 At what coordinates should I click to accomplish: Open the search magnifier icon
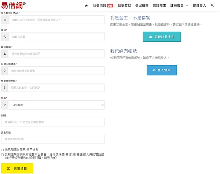[x=212, y=5]
